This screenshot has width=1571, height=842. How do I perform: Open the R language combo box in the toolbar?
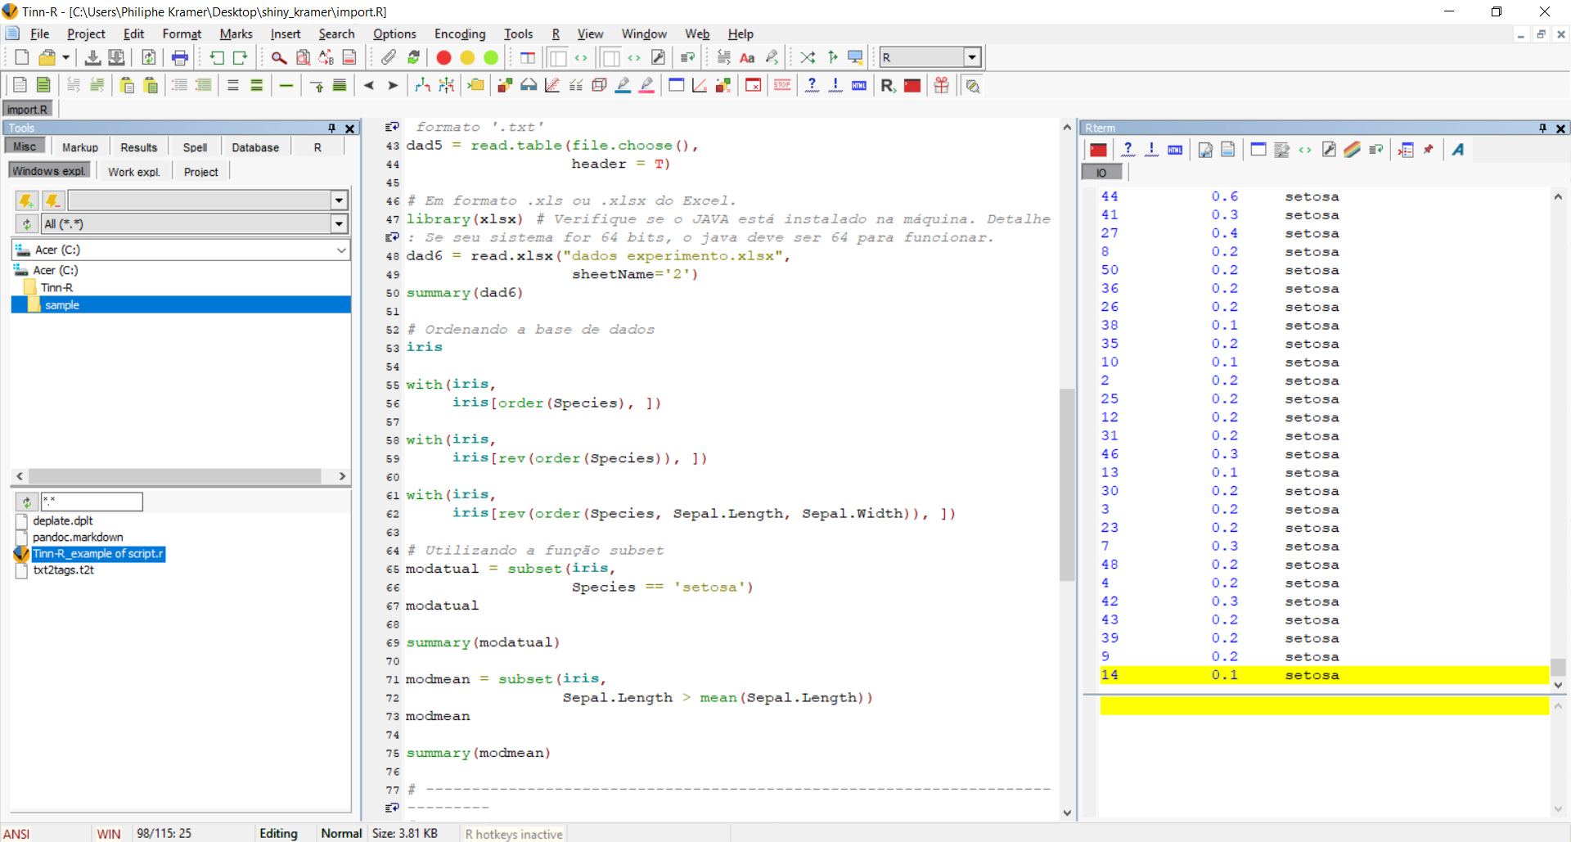(972, 57)
